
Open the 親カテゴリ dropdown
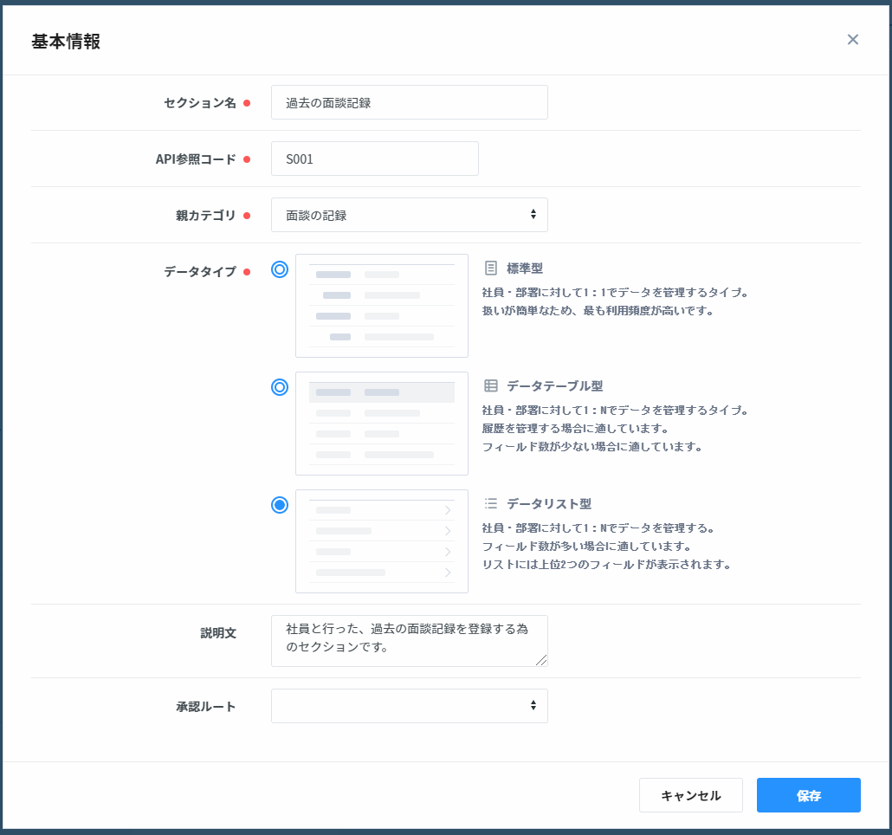tap(409, 215)
